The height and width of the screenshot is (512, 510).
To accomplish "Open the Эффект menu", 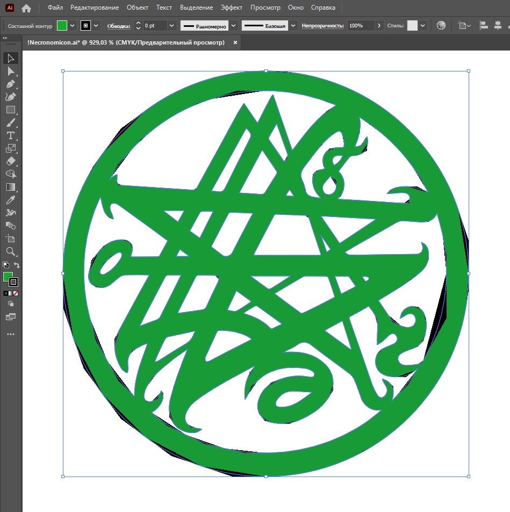I will click(x=231, y=8).
